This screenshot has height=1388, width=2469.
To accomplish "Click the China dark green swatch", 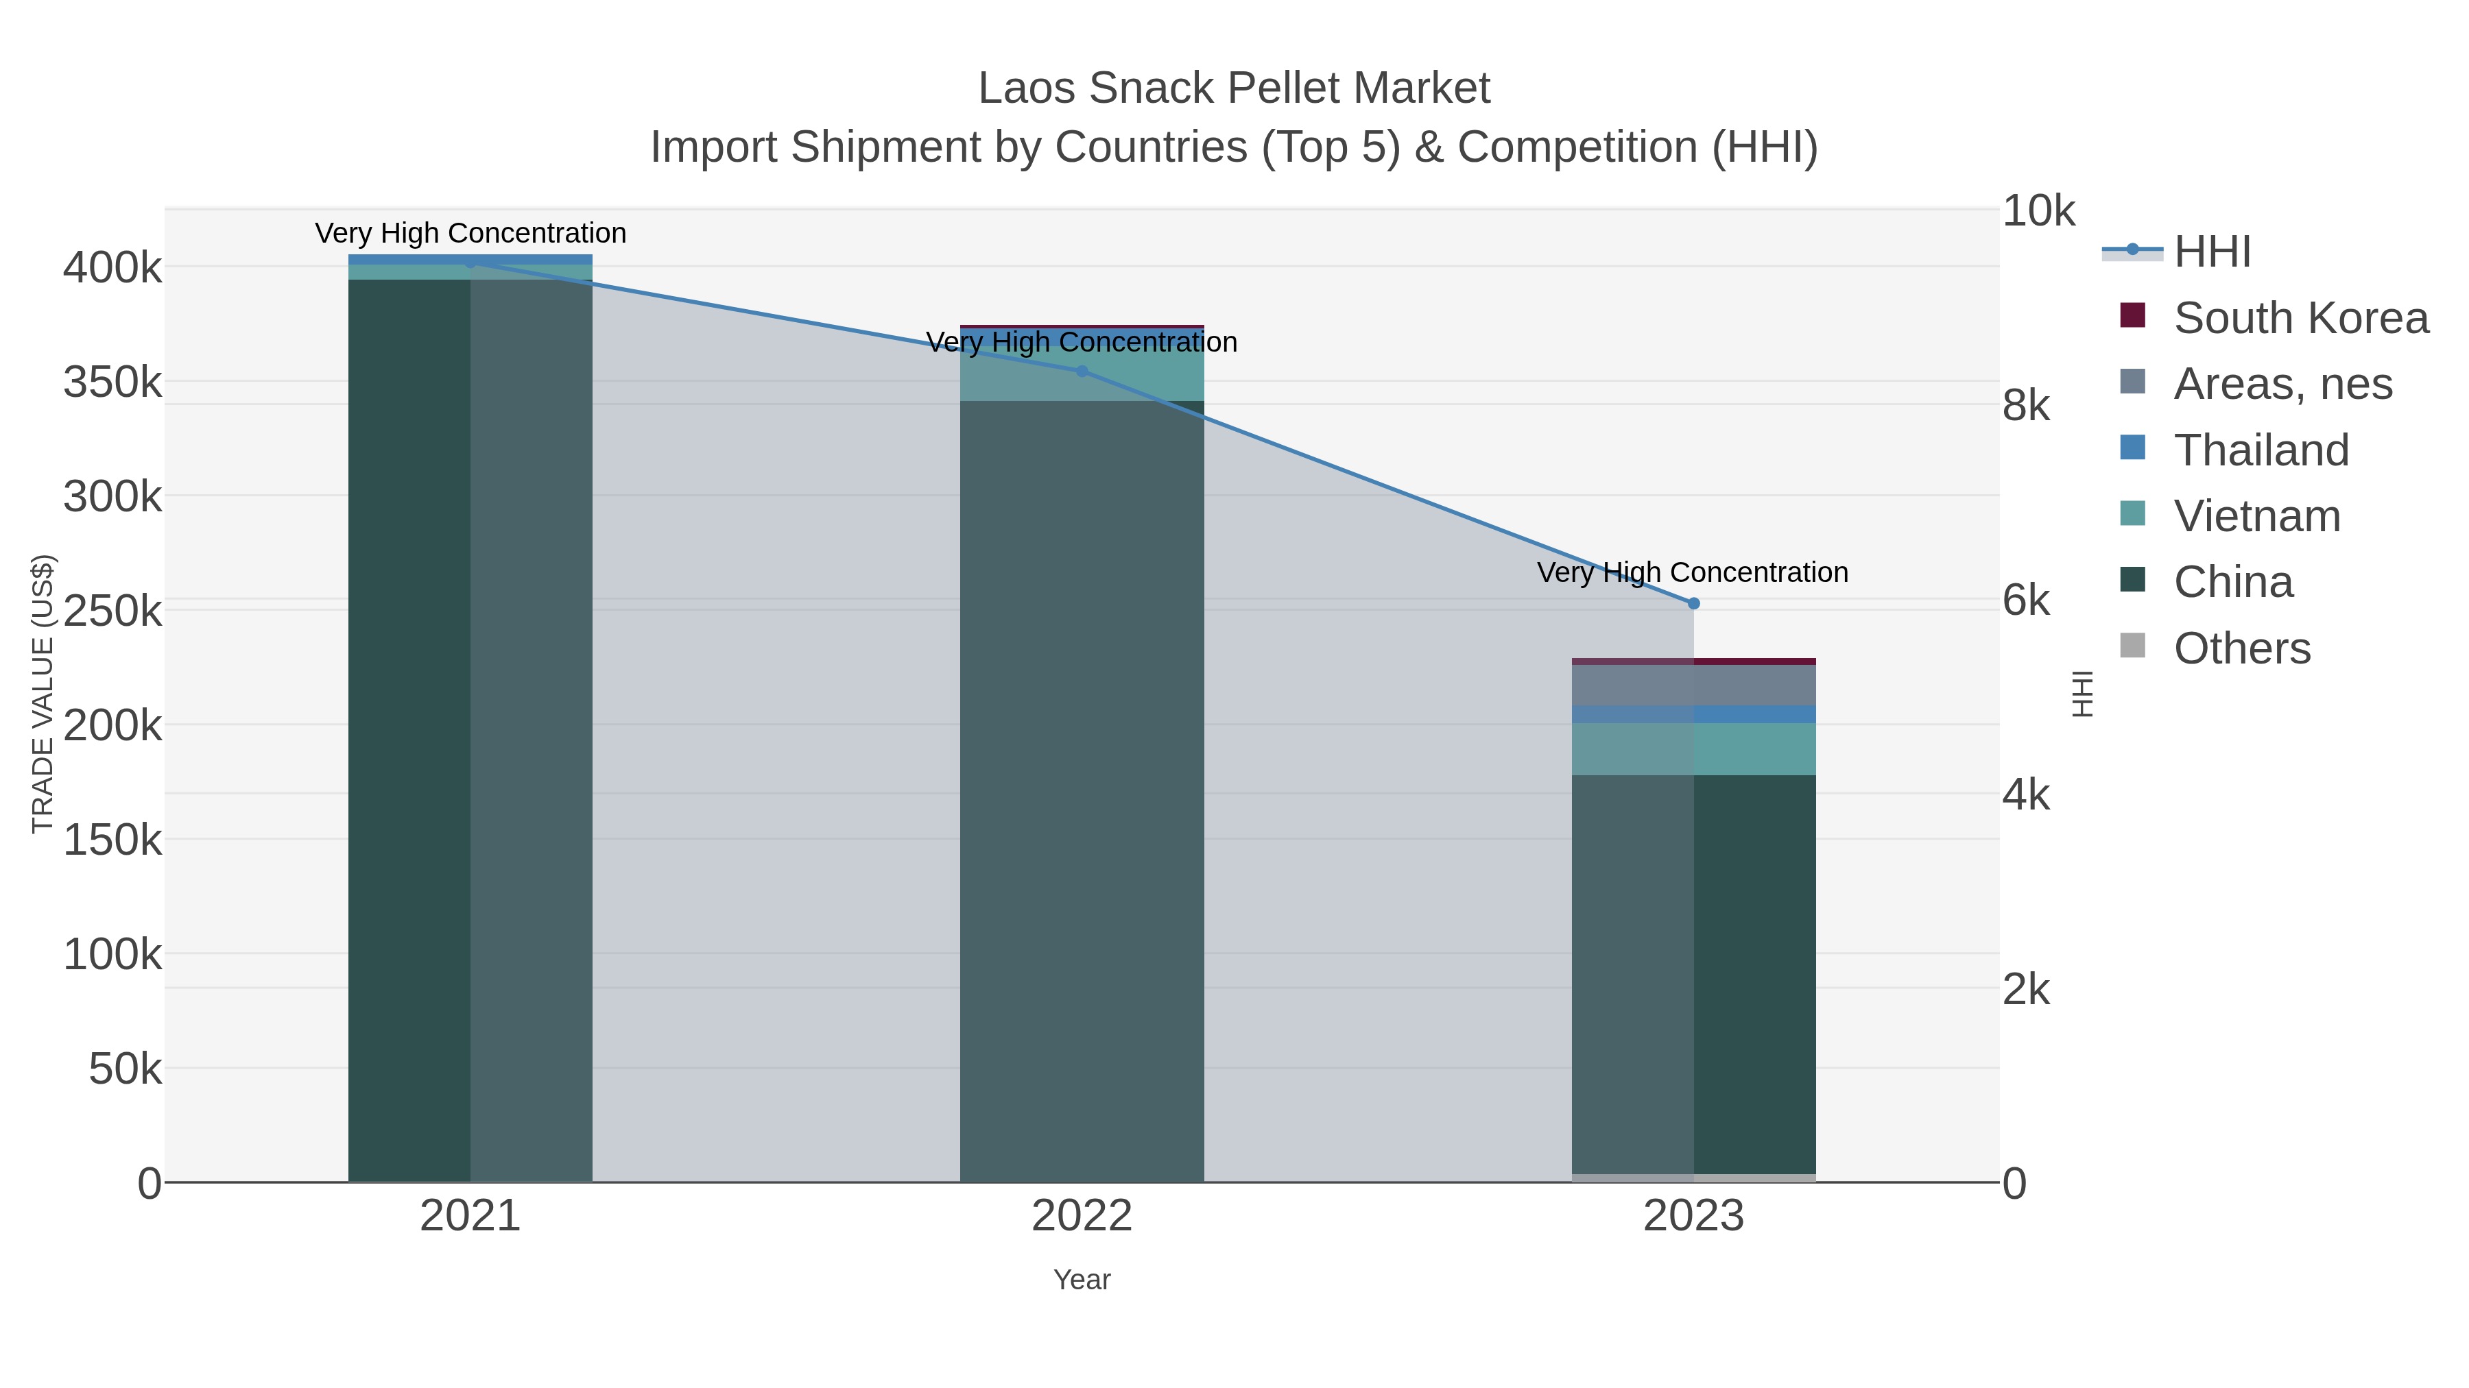I will coord(2132,579).
